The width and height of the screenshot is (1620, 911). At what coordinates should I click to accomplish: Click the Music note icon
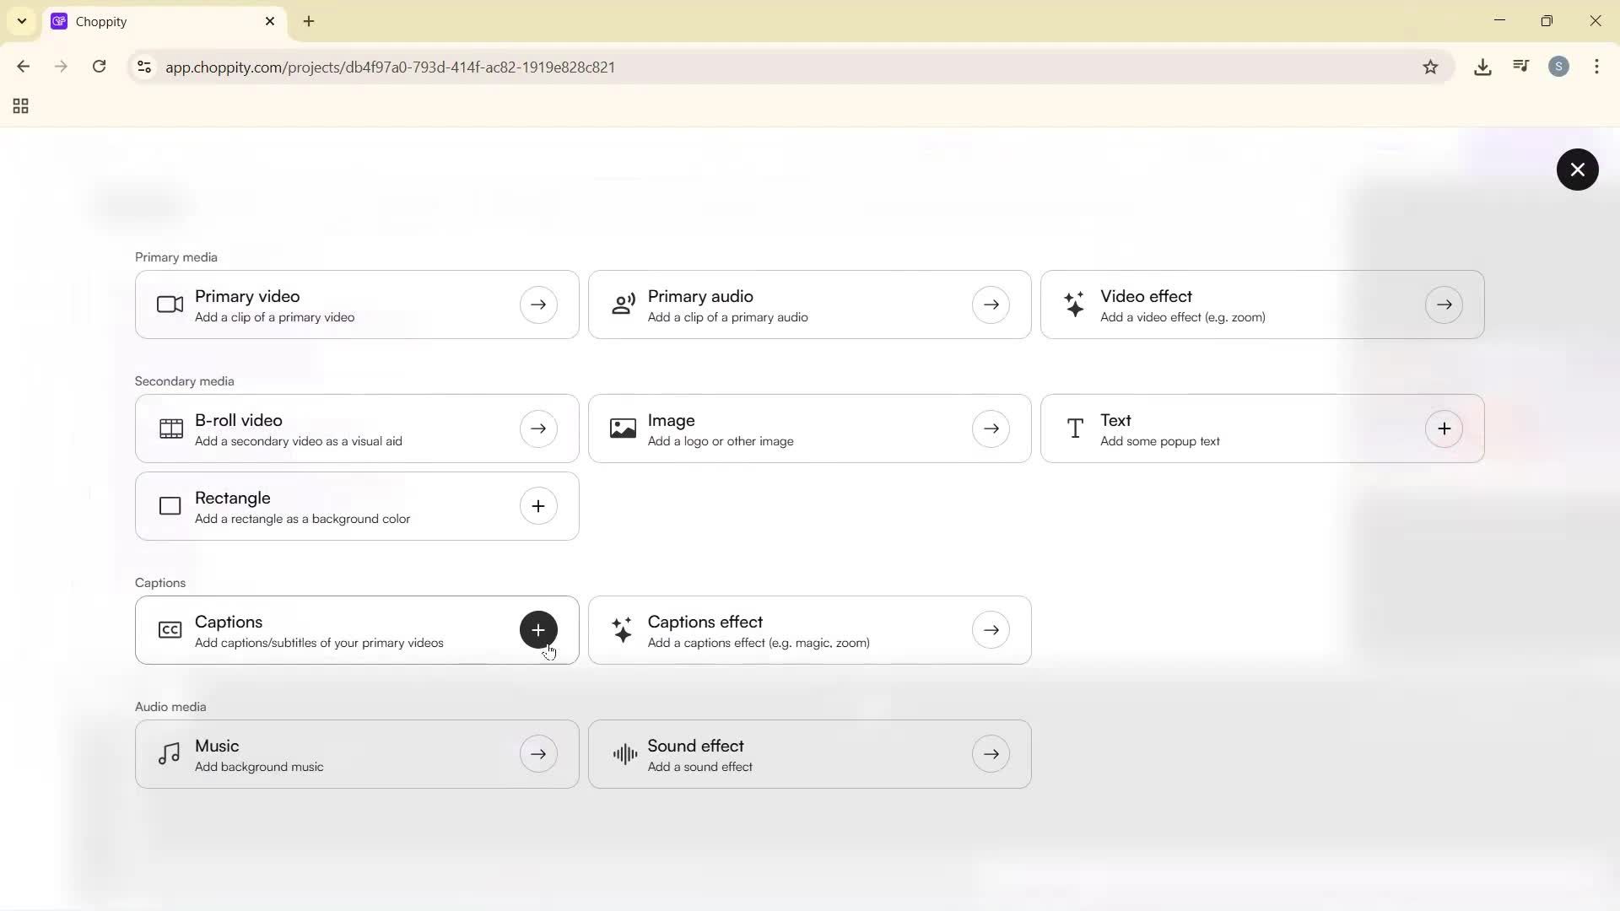[168, 753]
